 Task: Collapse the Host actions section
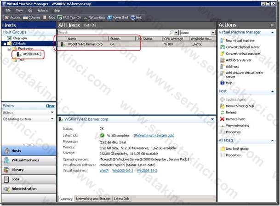coord(273,92)
